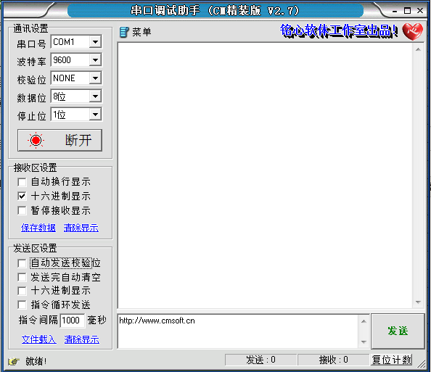The width and height of the screenshot is (431, 372).
Task: Toggle 暂停接收显示 checkbox
Action: (x=22, y=211)
